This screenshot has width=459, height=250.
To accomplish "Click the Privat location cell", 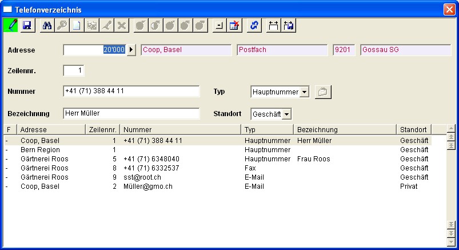I will click(409, 186).
